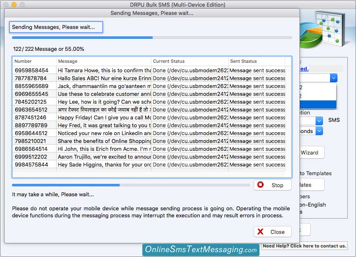Open 'Need Help? Click here to contact us' link

pyautogui.click(x=304, y=245)
